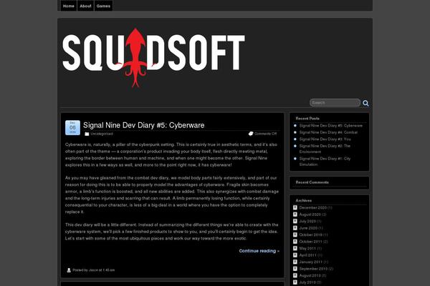Click paragraph starting 'As you may have gleaned'
Image resolution: width=430 pixels, height=286 pixels.
(172, 195)
